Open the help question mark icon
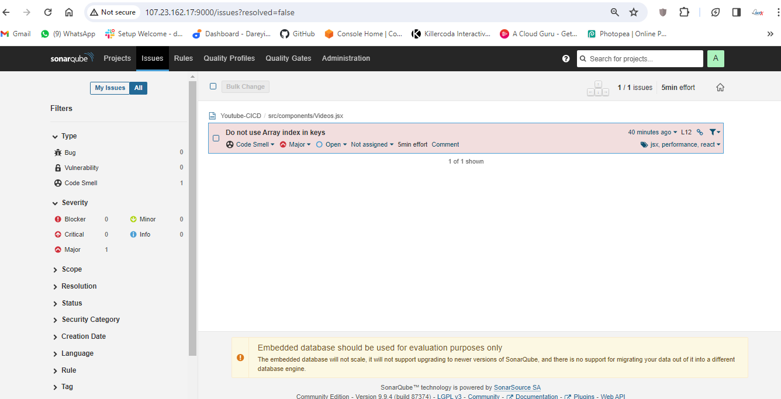This screenshot has width=781, height=399. click(566, 58)
